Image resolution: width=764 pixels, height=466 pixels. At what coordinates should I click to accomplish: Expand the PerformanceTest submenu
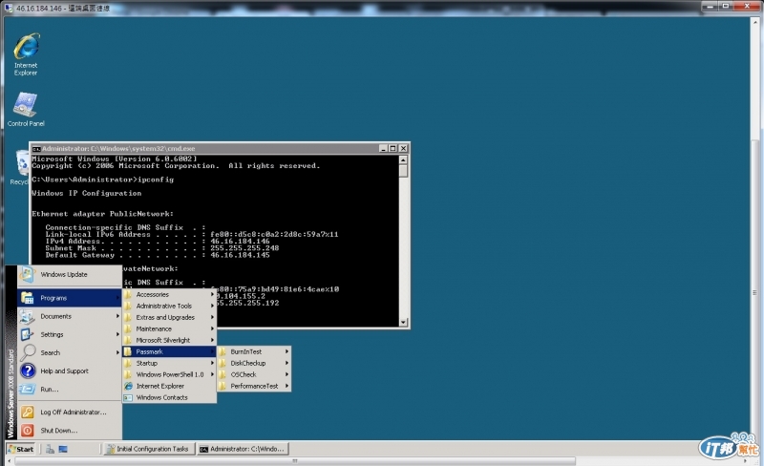(254, 386)
